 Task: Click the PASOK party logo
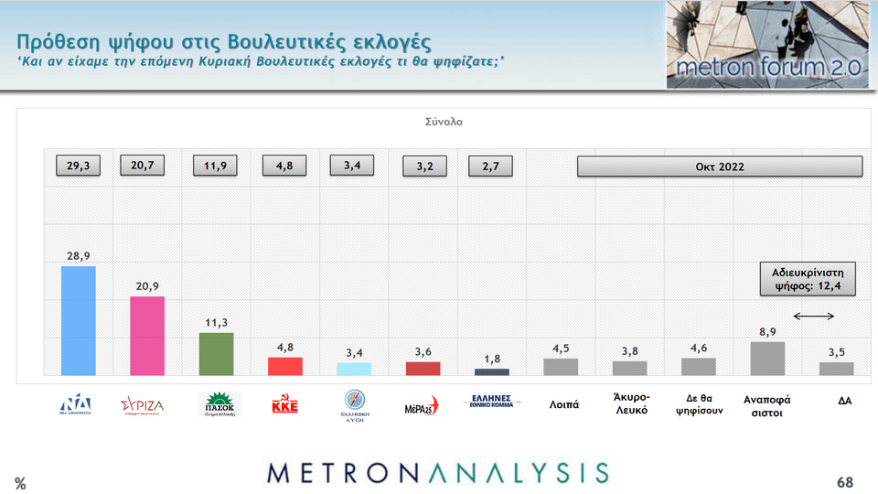tap(219, 403)
